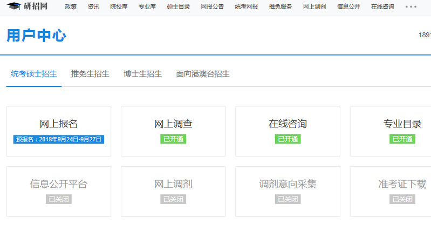
Task: Click the account number starting with 189
Action: (425, 35)
